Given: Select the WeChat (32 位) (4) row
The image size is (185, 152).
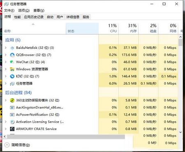Looking at the screenshot, I should 90,62.
